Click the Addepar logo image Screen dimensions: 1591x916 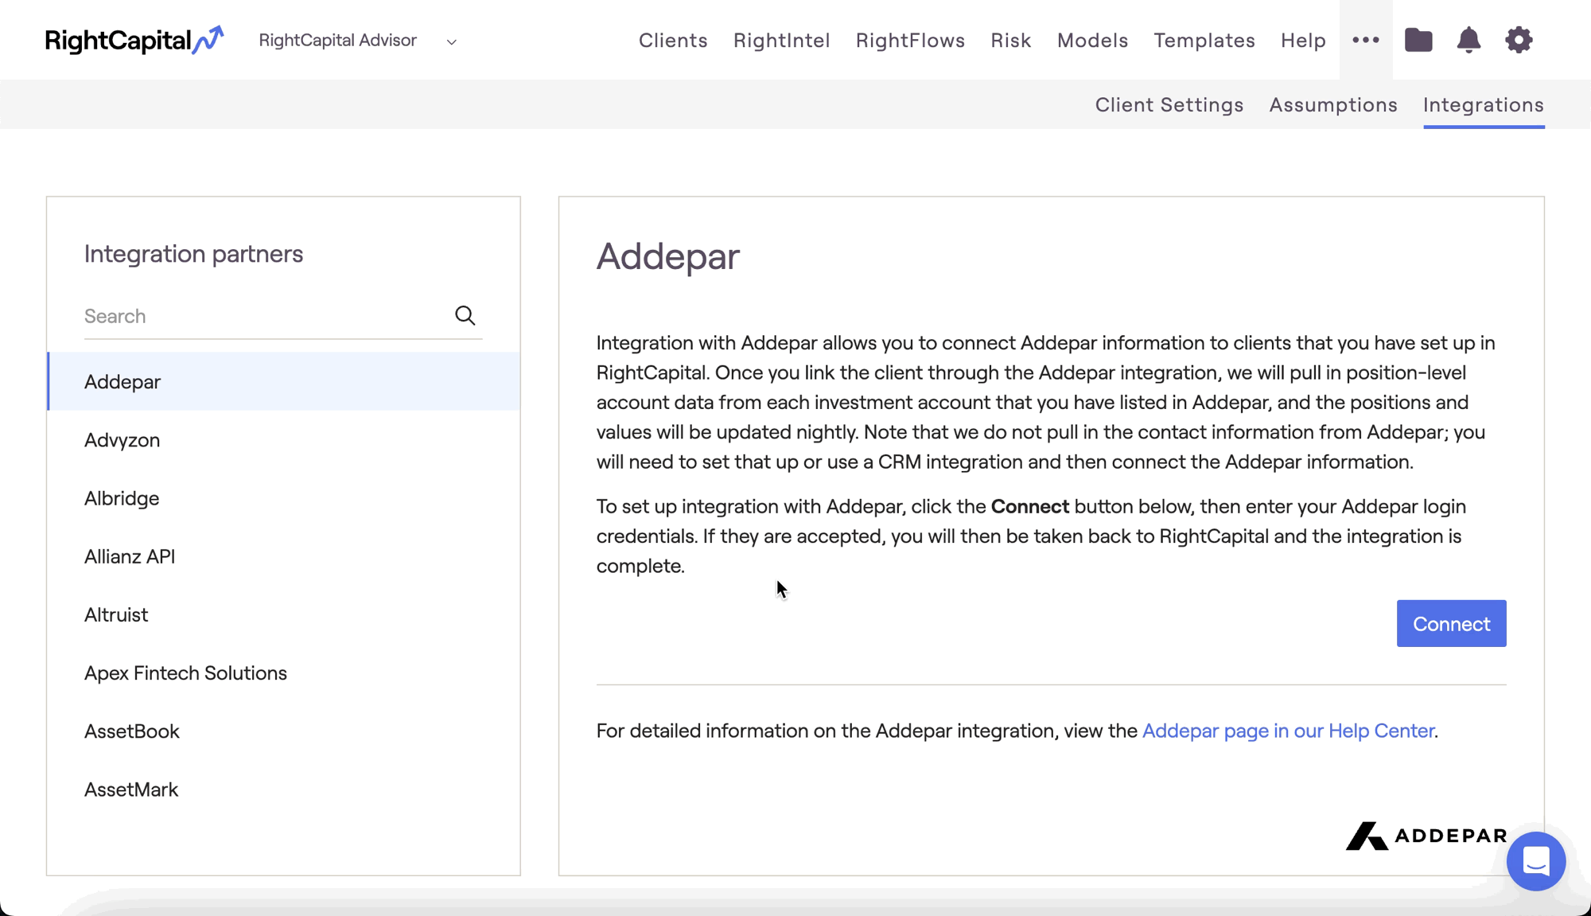point(1426,836)
